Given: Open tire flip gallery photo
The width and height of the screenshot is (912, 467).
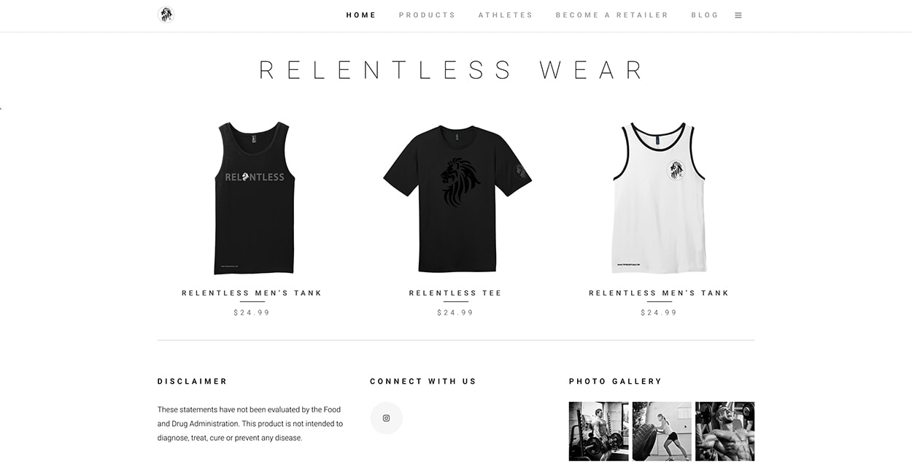Looking at the screenshot, I should tap(662, 431).
